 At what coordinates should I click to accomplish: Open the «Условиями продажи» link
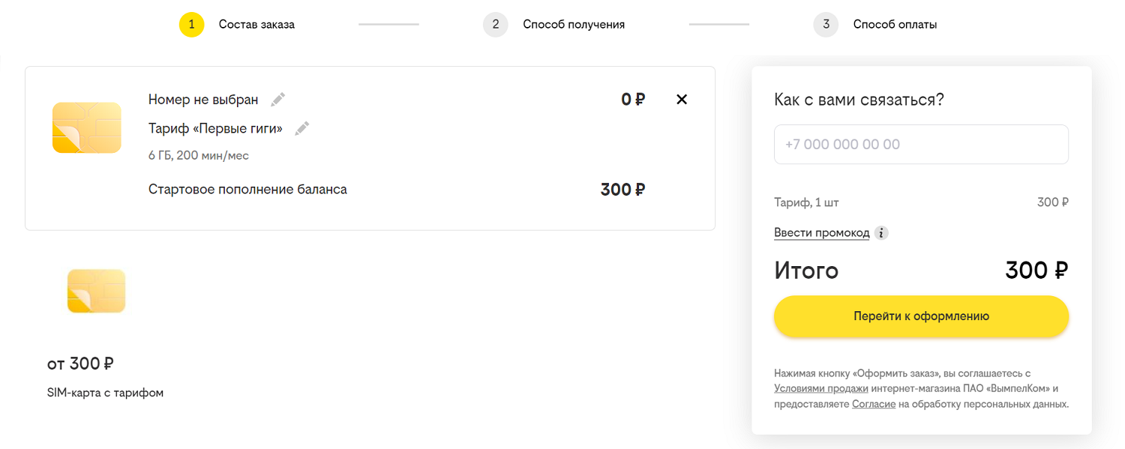tap(820, 388)
